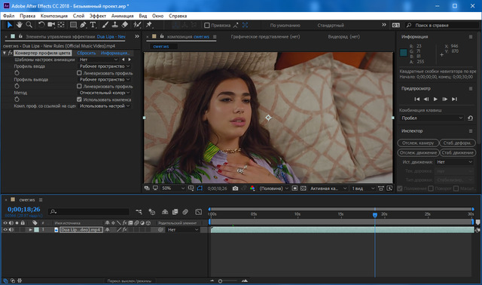
Task: Select the Rectangle shape tool
Action: pos(73,25)
